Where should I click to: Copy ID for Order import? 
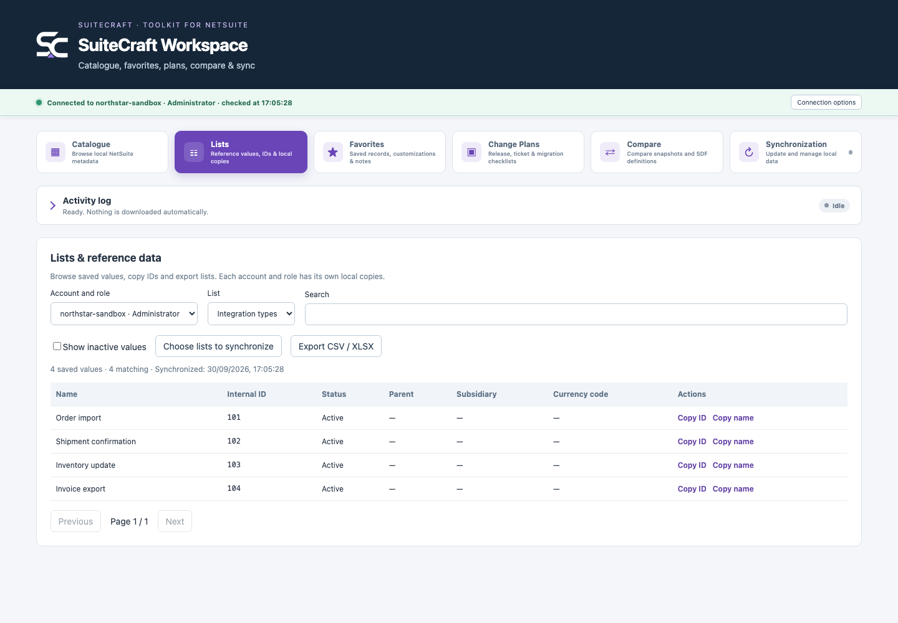[x=692, y=418]
